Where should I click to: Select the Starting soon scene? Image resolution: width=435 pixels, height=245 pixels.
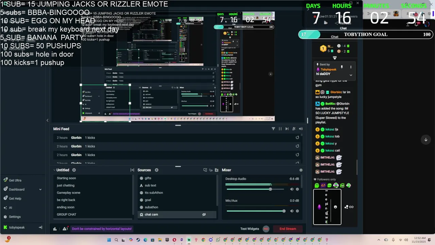pos(66,178)
